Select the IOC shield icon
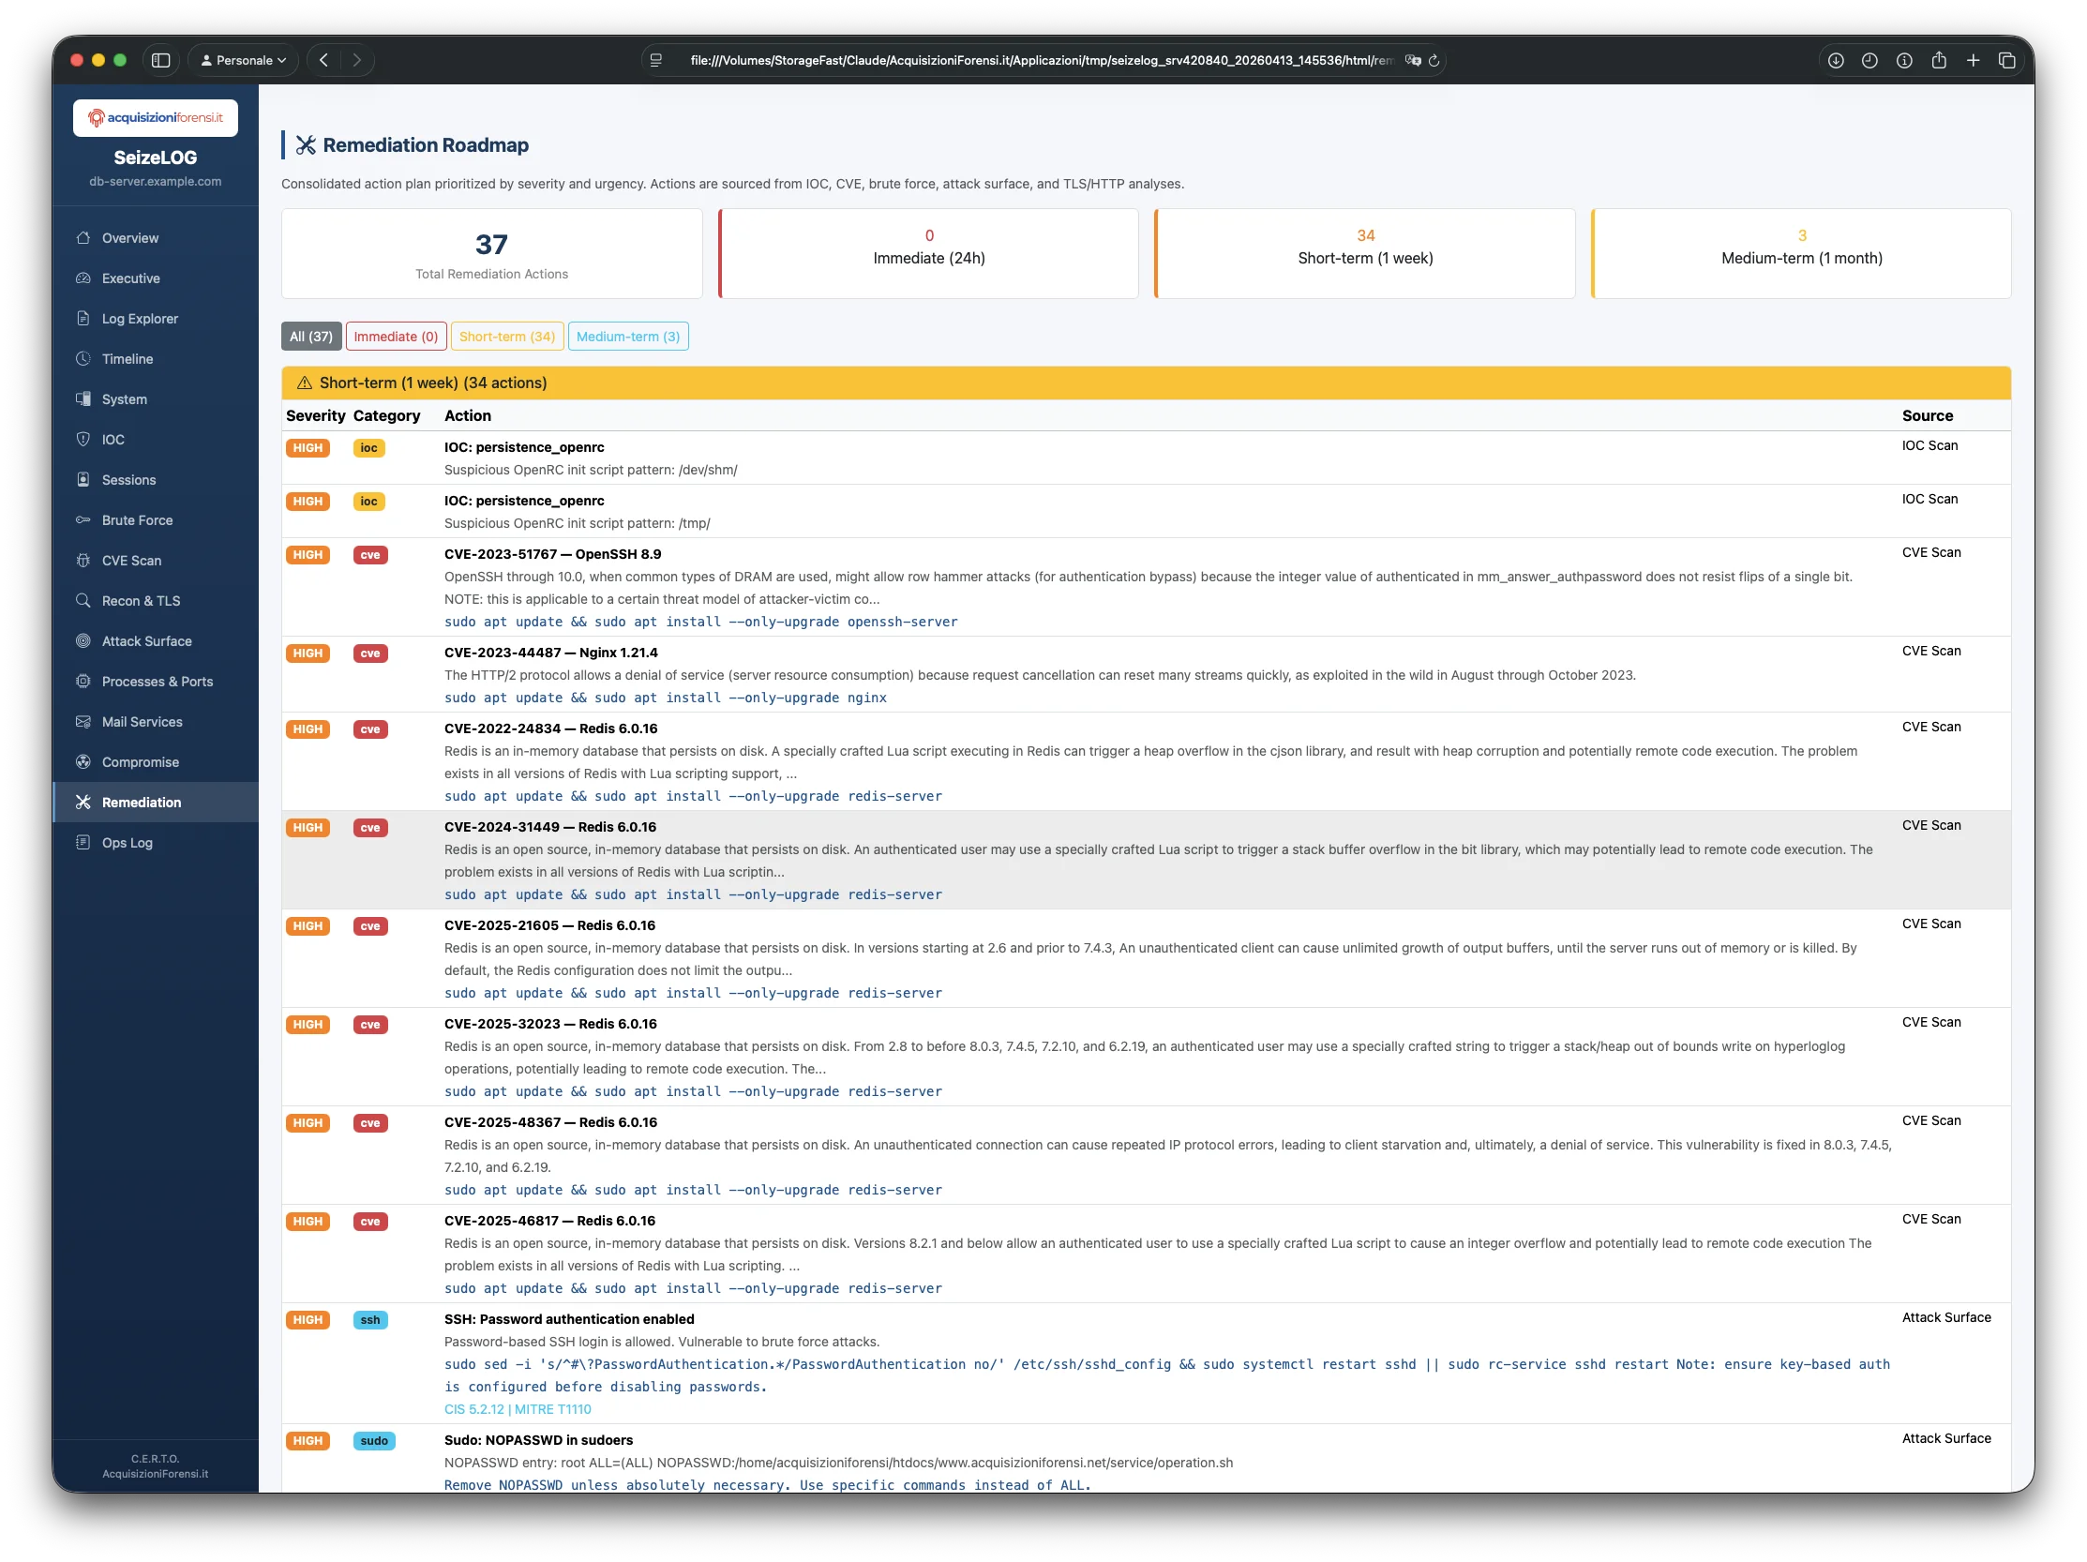Screen dimensions: 2087x1562 (84, 439)
